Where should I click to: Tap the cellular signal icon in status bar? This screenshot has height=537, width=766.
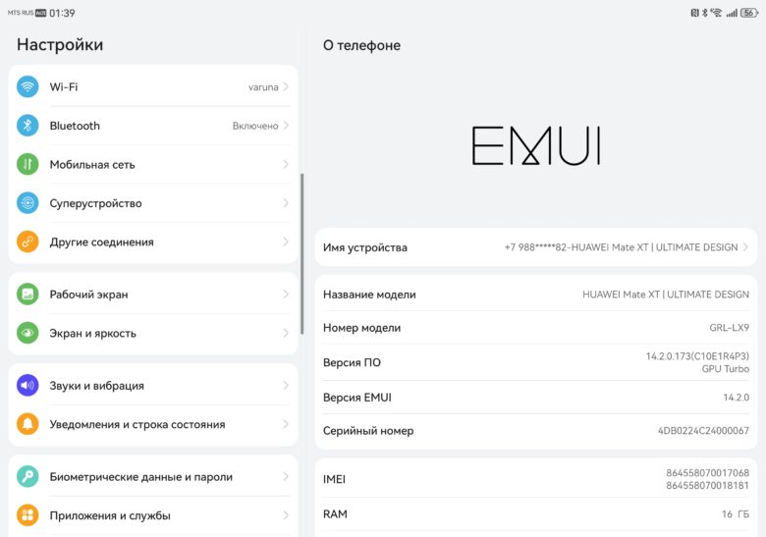pos(732,13)
